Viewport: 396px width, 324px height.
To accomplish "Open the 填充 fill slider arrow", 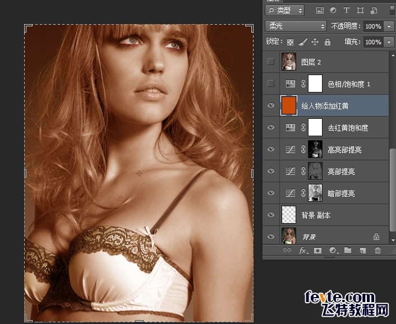I will [389, 42].
